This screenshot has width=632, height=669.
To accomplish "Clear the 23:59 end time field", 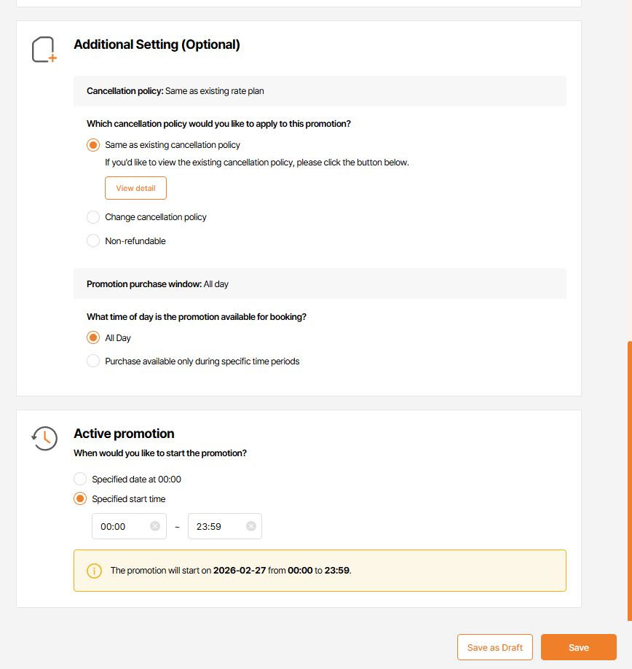I will tap(251, 526).
